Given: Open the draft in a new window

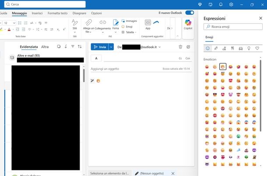Looking at the screenshot, I should tap(188, 47).
